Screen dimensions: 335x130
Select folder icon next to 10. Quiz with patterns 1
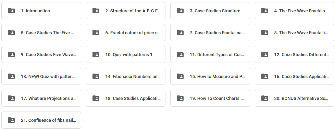(x=96, y=54)
